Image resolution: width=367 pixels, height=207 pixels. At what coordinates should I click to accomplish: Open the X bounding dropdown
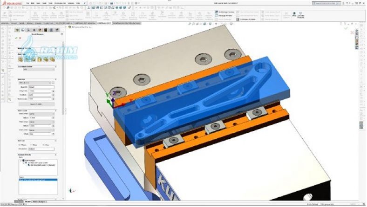click(41, 114)
